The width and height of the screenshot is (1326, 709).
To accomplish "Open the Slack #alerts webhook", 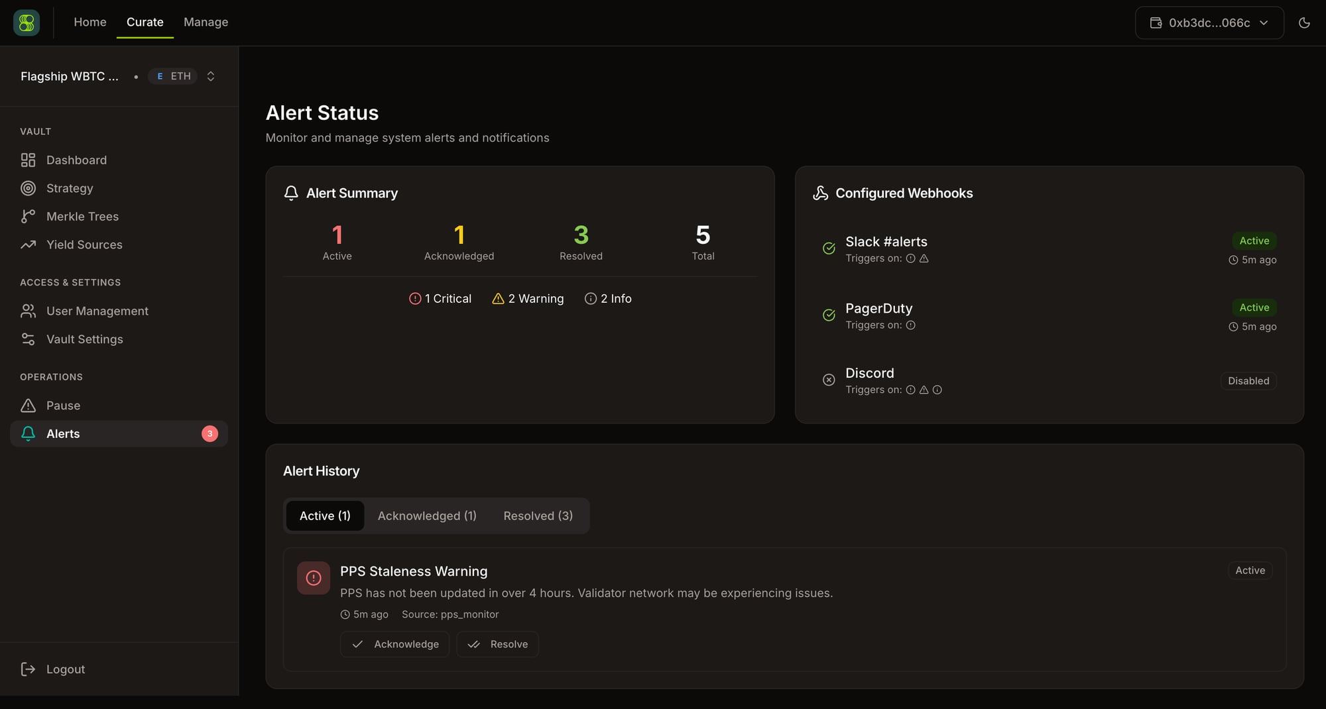I will [x=886, y=242].
